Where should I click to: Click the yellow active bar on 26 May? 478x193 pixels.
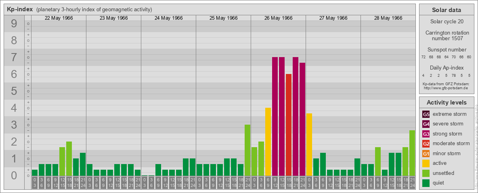268,142
